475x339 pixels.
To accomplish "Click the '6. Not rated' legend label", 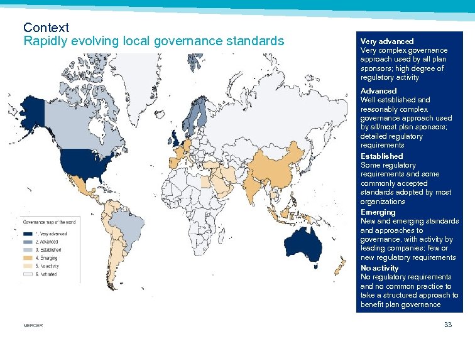I will 46,274.
